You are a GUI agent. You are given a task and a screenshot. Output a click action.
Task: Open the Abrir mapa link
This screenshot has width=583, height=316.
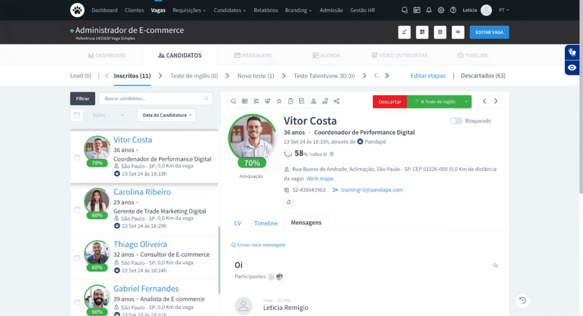320,178
